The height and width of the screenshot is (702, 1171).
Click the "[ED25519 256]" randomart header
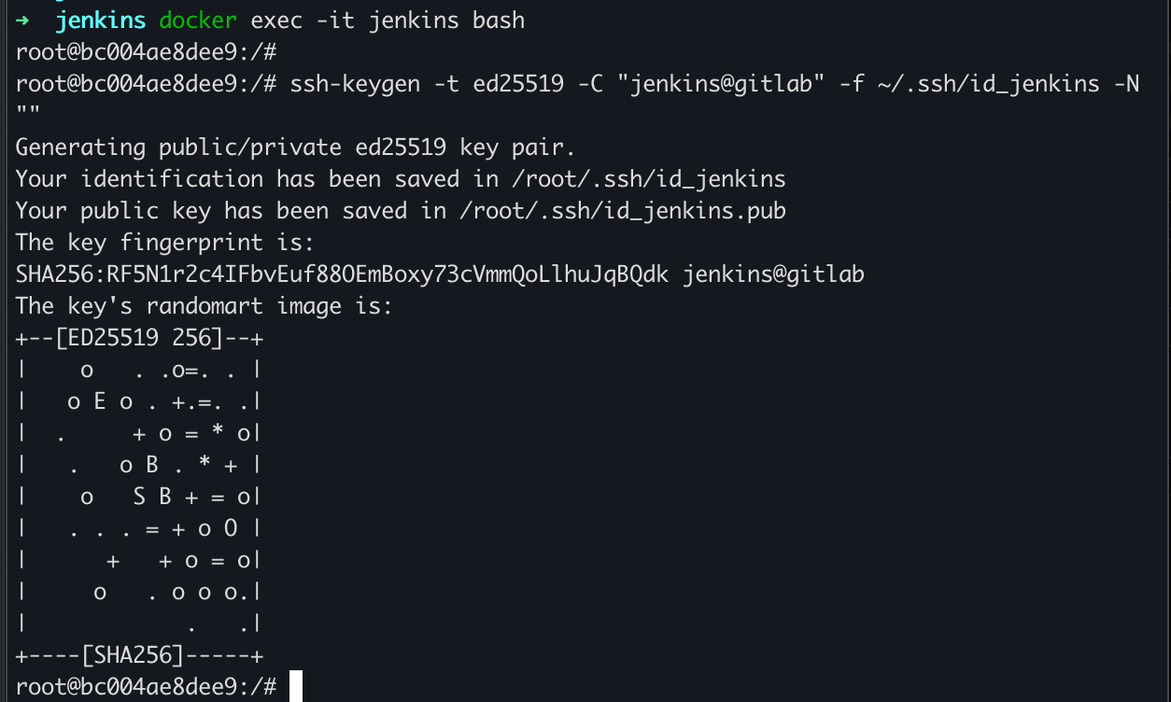(139, 338)
